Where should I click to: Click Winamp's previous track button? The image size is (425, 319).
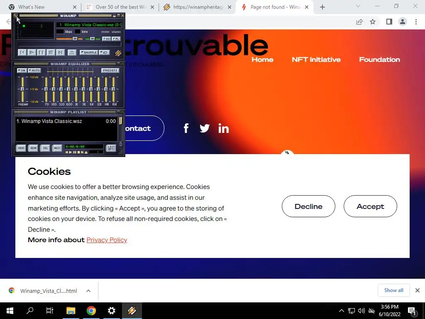click(x=22, y=52)
